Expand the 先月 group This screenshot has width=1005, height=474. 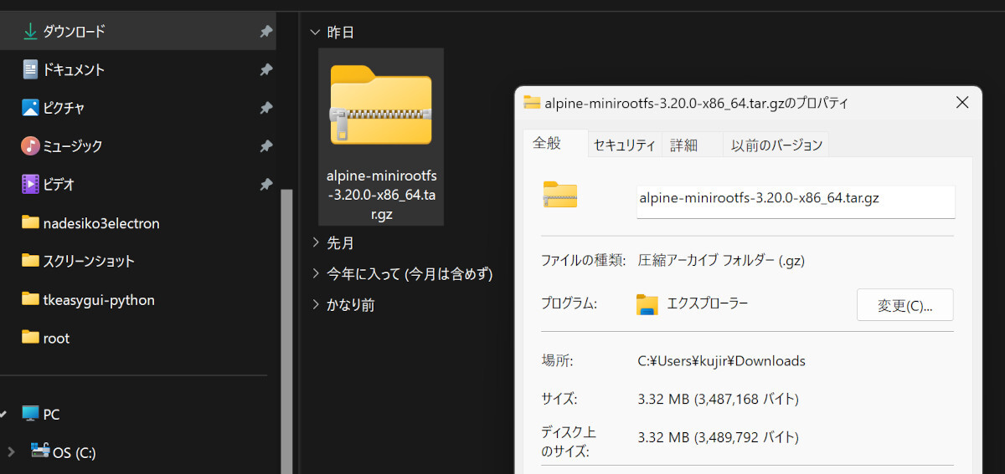click(x=315, y=242)
